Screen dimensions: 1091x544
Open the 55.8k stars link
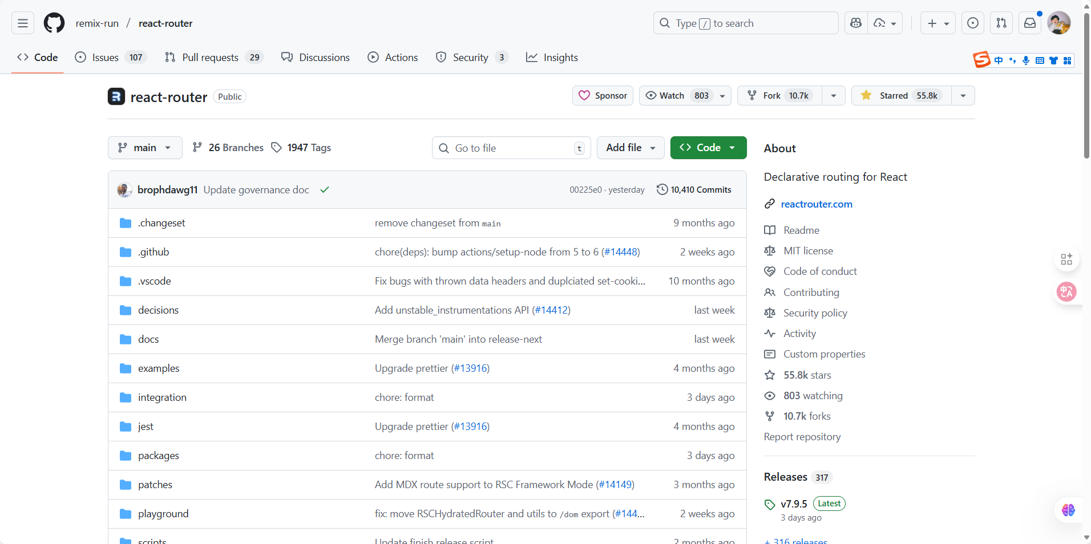(807, 375)
